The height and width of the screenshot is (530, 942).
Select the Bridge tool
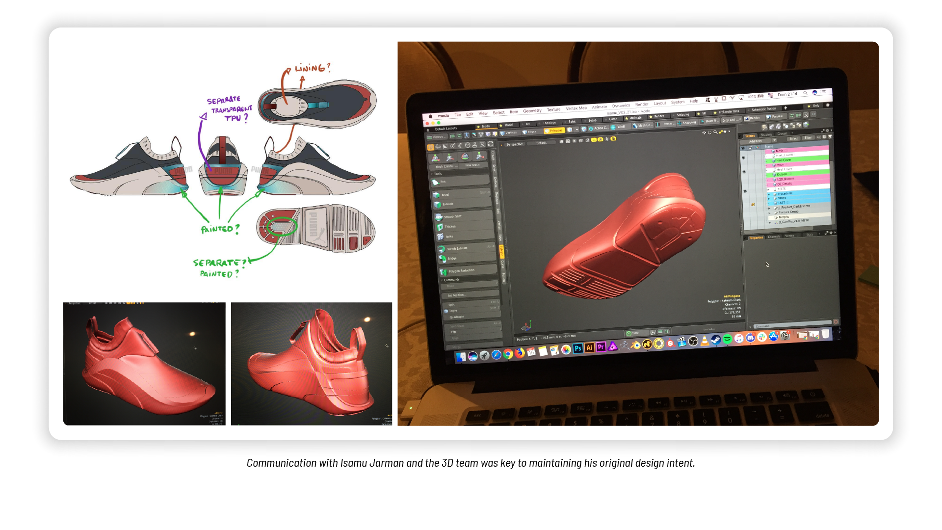pyautogui.click(x=452, y=259)
